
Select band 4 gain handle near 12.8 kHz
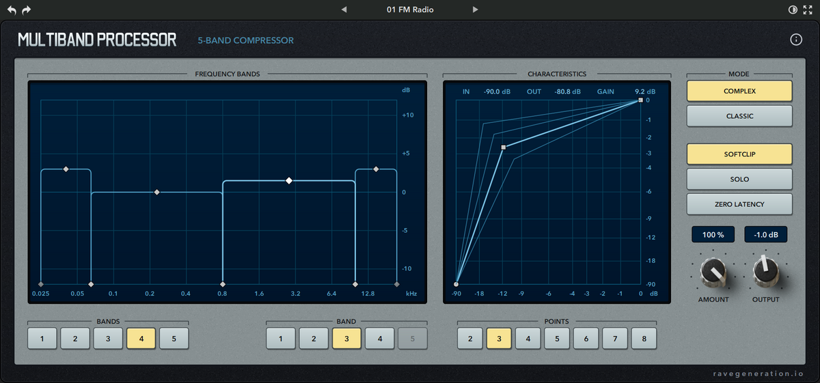click(x=376, y=169)
